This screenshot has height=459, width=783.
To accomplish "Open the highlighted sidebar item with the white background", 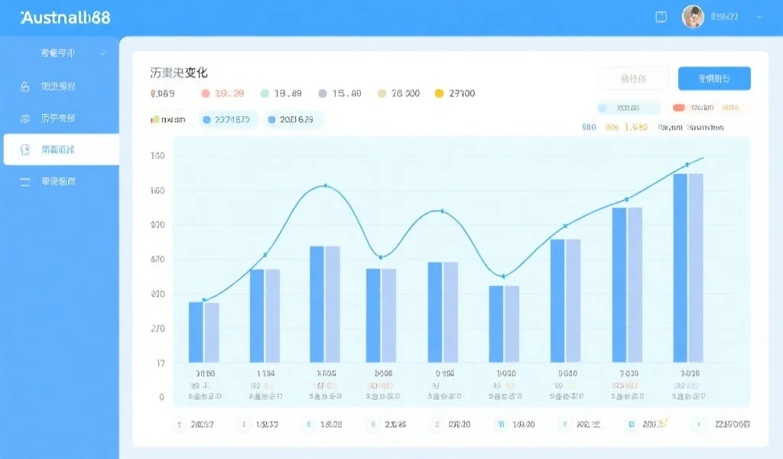I will pyautogui.click(x=61, y=150).
